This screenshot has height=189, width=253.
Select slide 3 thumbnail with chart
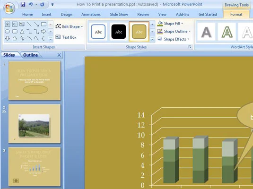[35, 167]
